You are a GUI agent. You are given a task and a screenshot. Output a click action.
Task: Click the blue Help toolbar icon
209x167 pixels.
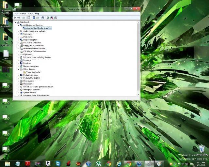tap(34, 18)
